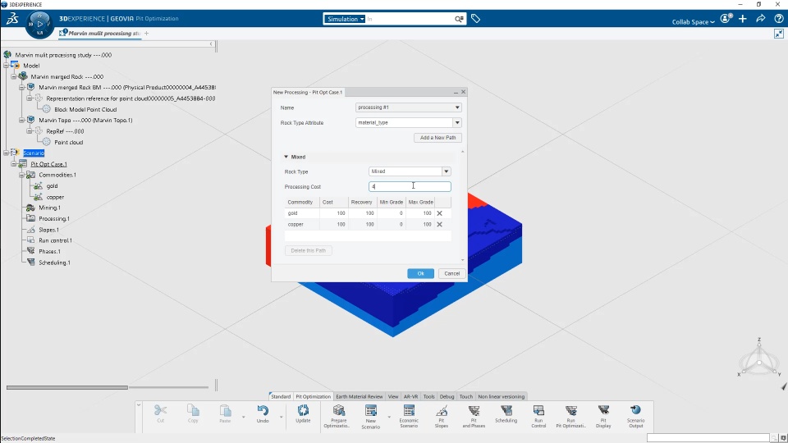788x443 pixels.
Task: Click the compass play button
Action: (40, 23)
